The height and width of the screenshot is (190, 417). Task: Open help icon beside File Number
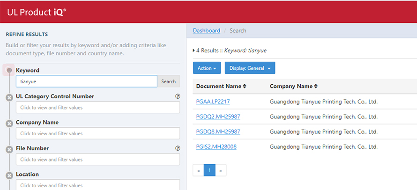[x=178, y=148]
